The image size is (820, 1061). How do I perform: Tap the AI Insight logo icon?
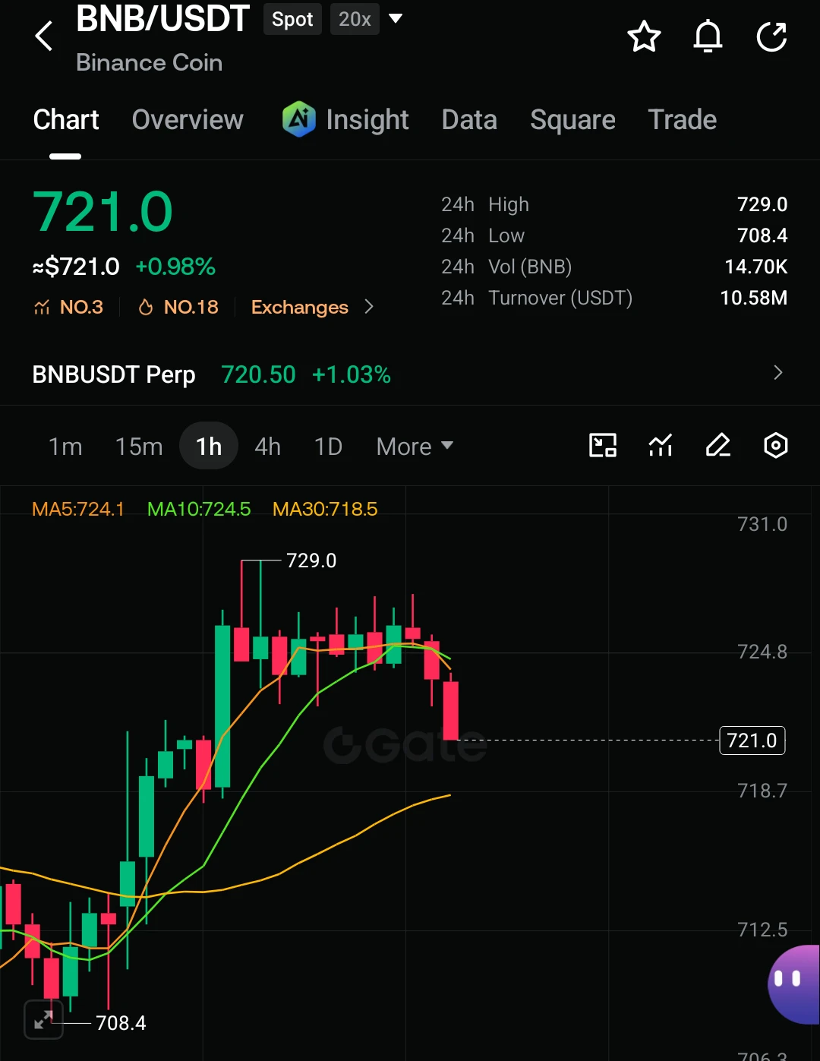(298, 119)
